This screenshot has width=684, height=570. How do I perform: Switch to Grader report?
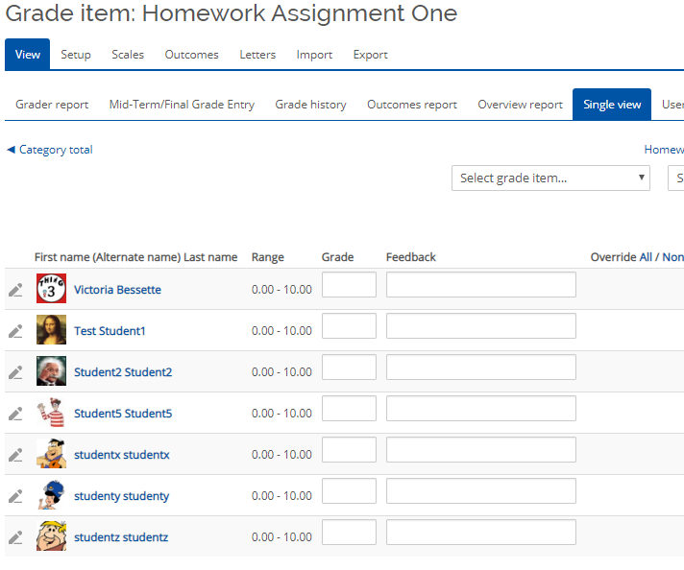[x=52, y=105]
